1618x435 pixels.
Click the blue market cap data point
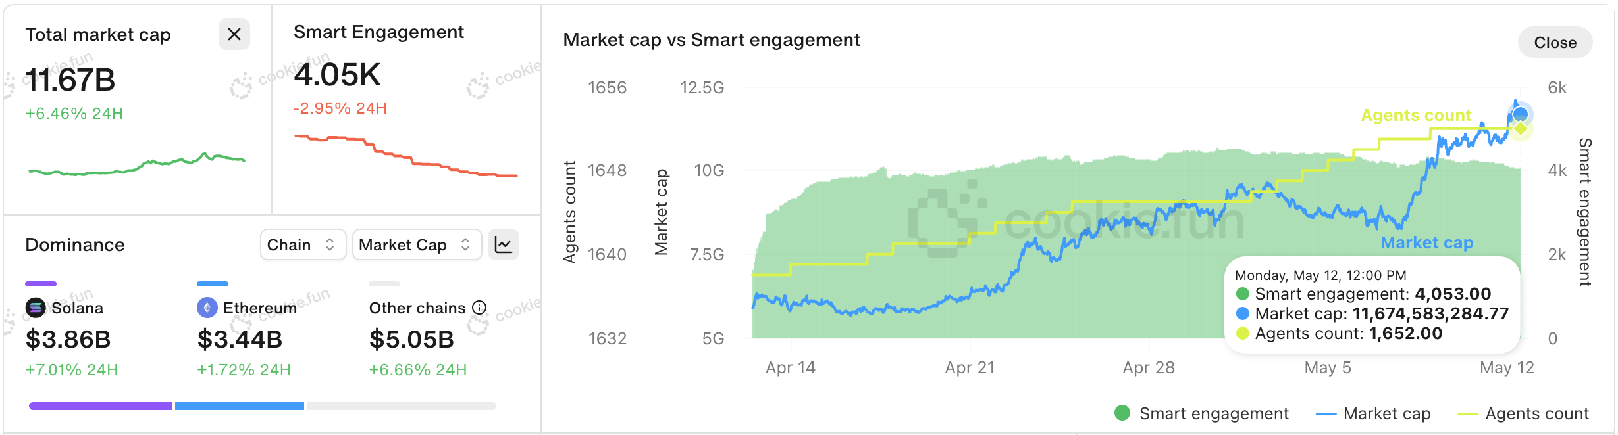click(1520, 114)
